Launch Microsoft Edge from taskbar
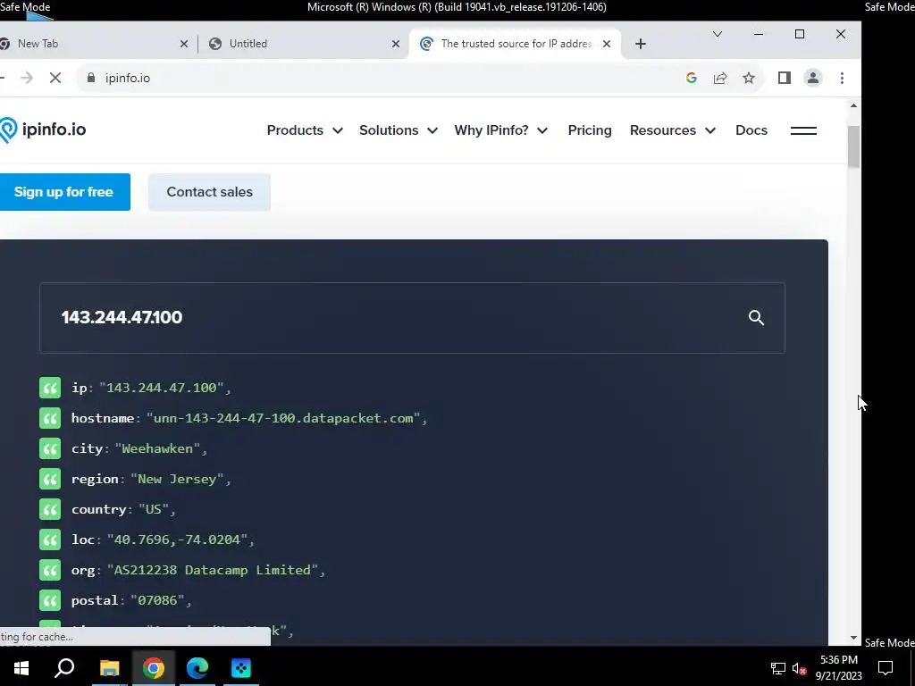This screenshot has width=915, height=686. point(197,667)
